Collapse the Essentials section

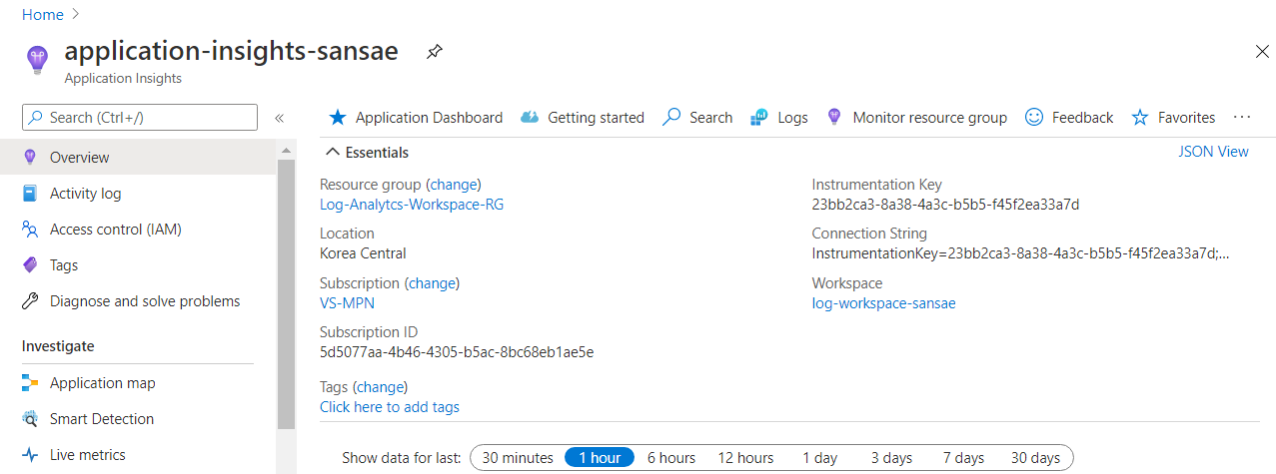pos(332,153)
